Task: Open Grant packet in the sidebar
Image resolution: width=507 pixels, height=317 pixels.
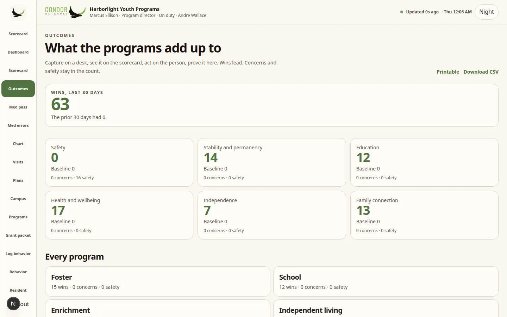Action: click(x=18, y=235)
